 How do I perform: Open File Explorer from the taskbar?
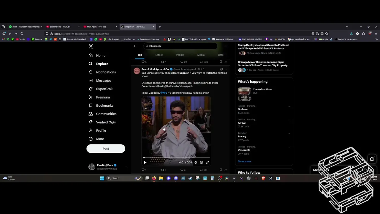coord(161,178)
